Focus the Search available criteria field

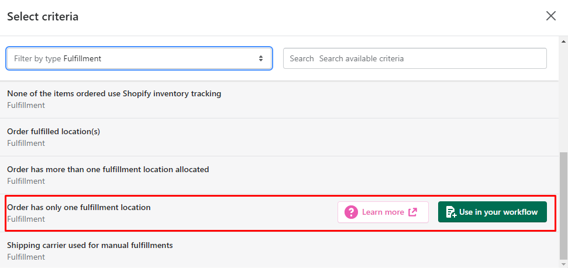[x=415, y=58]
